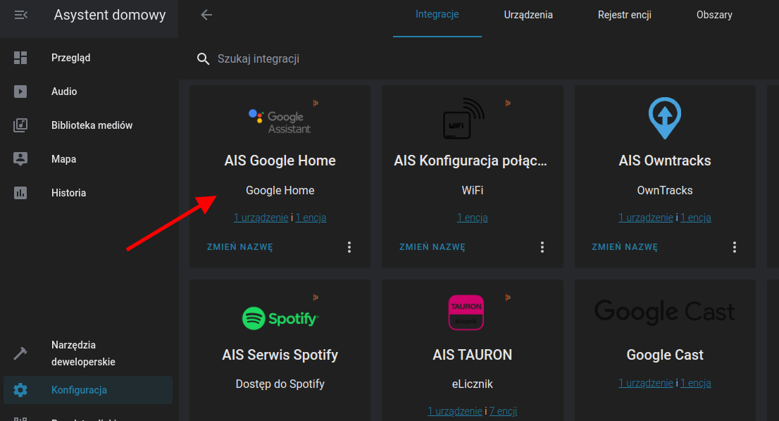Viewport: 779px width, 421px height.
Task: Open the 7 encji link under eLicznik
Action: [x=504, y=411]
